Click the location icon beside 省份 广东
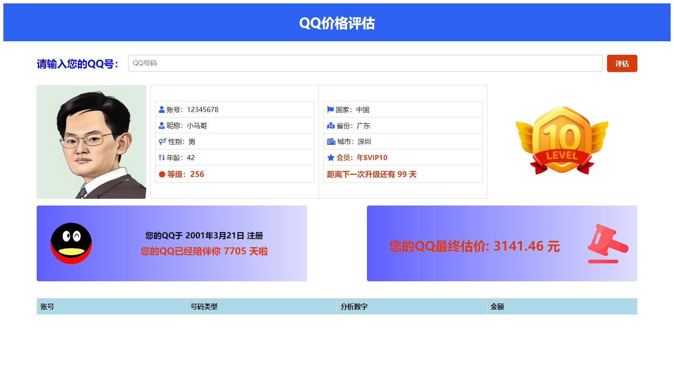674x379 pixels. click(330, 125)
